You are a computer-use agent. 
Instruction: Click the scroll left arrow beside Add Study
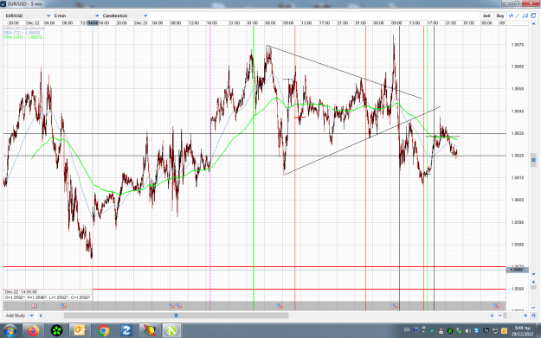41,316
